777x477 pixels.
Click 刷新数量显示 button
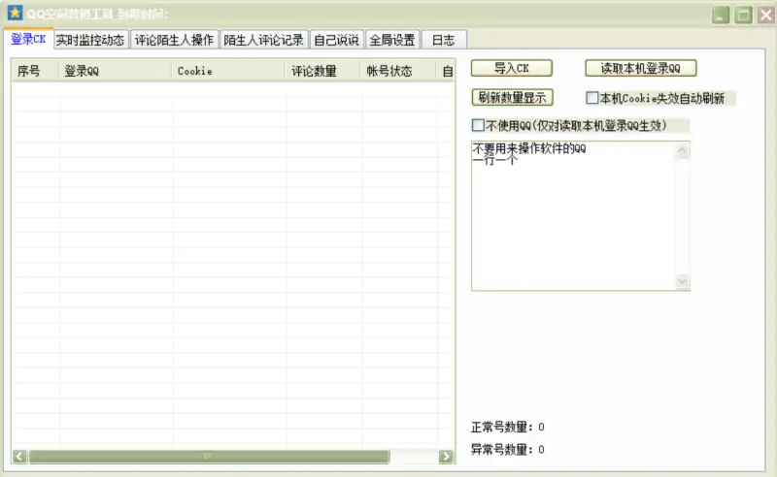[x=512, y=97]
